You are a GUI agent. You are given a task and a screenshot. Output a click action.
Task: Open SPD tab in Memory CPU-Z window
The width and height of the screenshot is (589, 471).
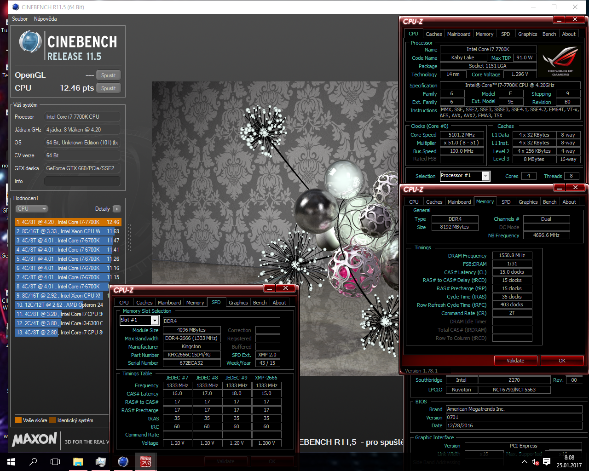tap(506, 202)
